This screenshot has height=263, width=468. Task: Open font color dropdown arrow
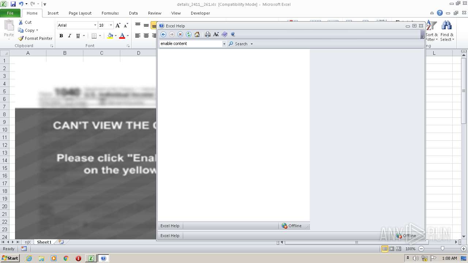pyautogui.click(x=128, y=36)
